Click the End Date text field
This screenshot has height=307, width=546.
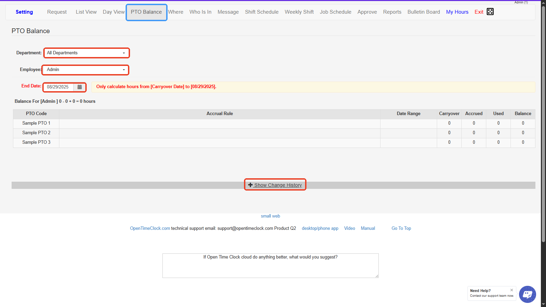point(59,87)
